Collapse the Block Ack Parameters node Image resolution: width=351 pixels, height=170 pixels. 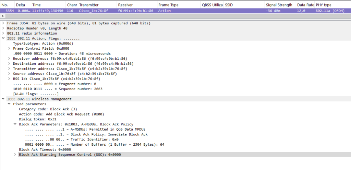click(x=15, y=124)
